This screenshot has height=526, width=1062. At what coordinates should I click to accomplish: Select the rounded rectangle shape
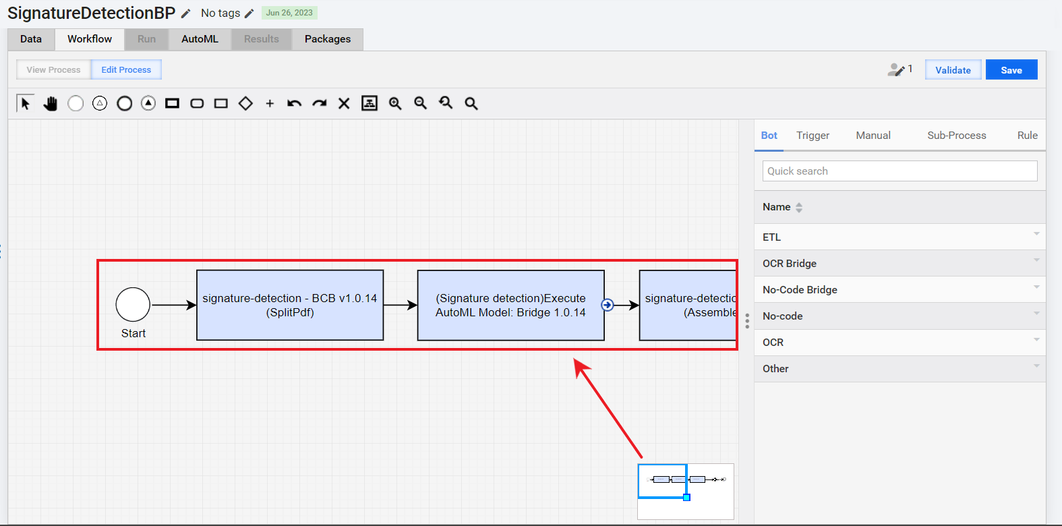pyautogui.click(x=197, y=103)
